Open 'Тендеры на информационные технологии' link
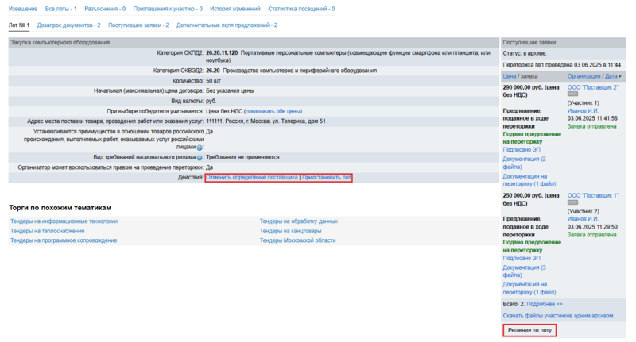 tap(64, 221)
